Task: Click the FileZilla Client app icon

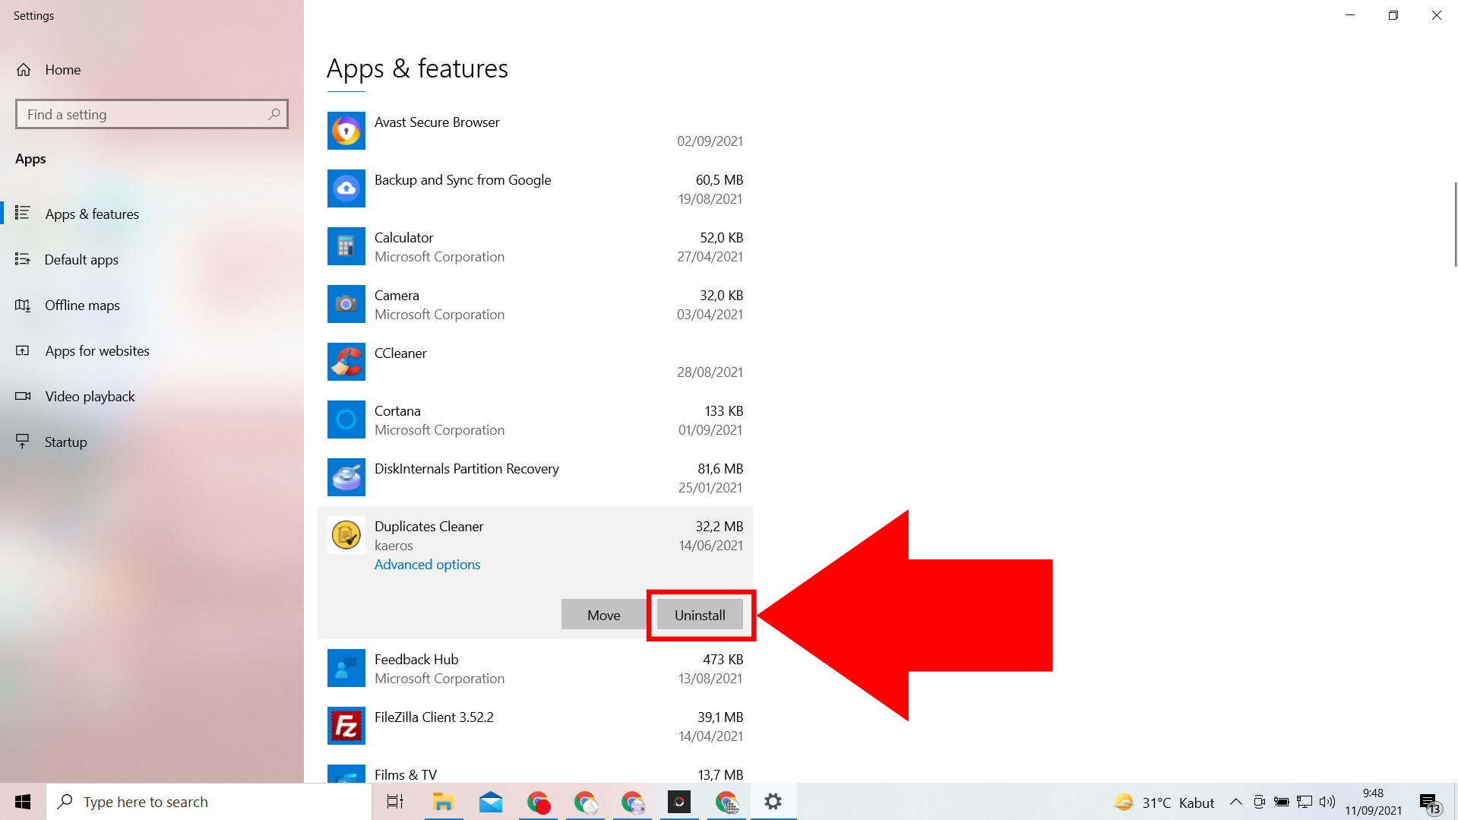Action: coord(346,726)
